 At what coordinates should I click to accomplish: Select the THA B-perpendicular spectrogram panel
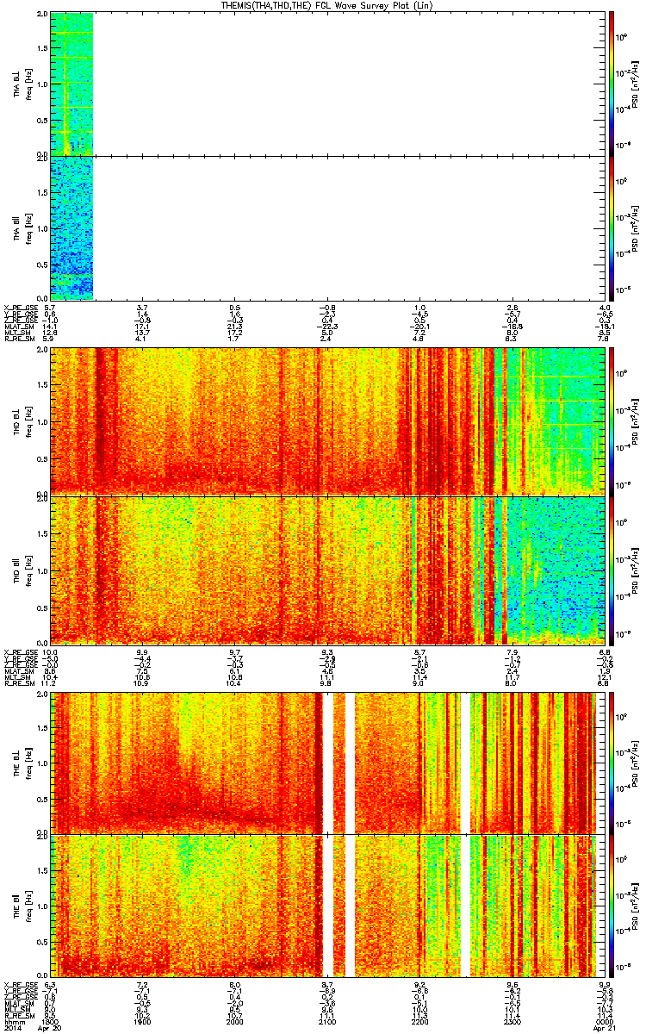point(326,84)
